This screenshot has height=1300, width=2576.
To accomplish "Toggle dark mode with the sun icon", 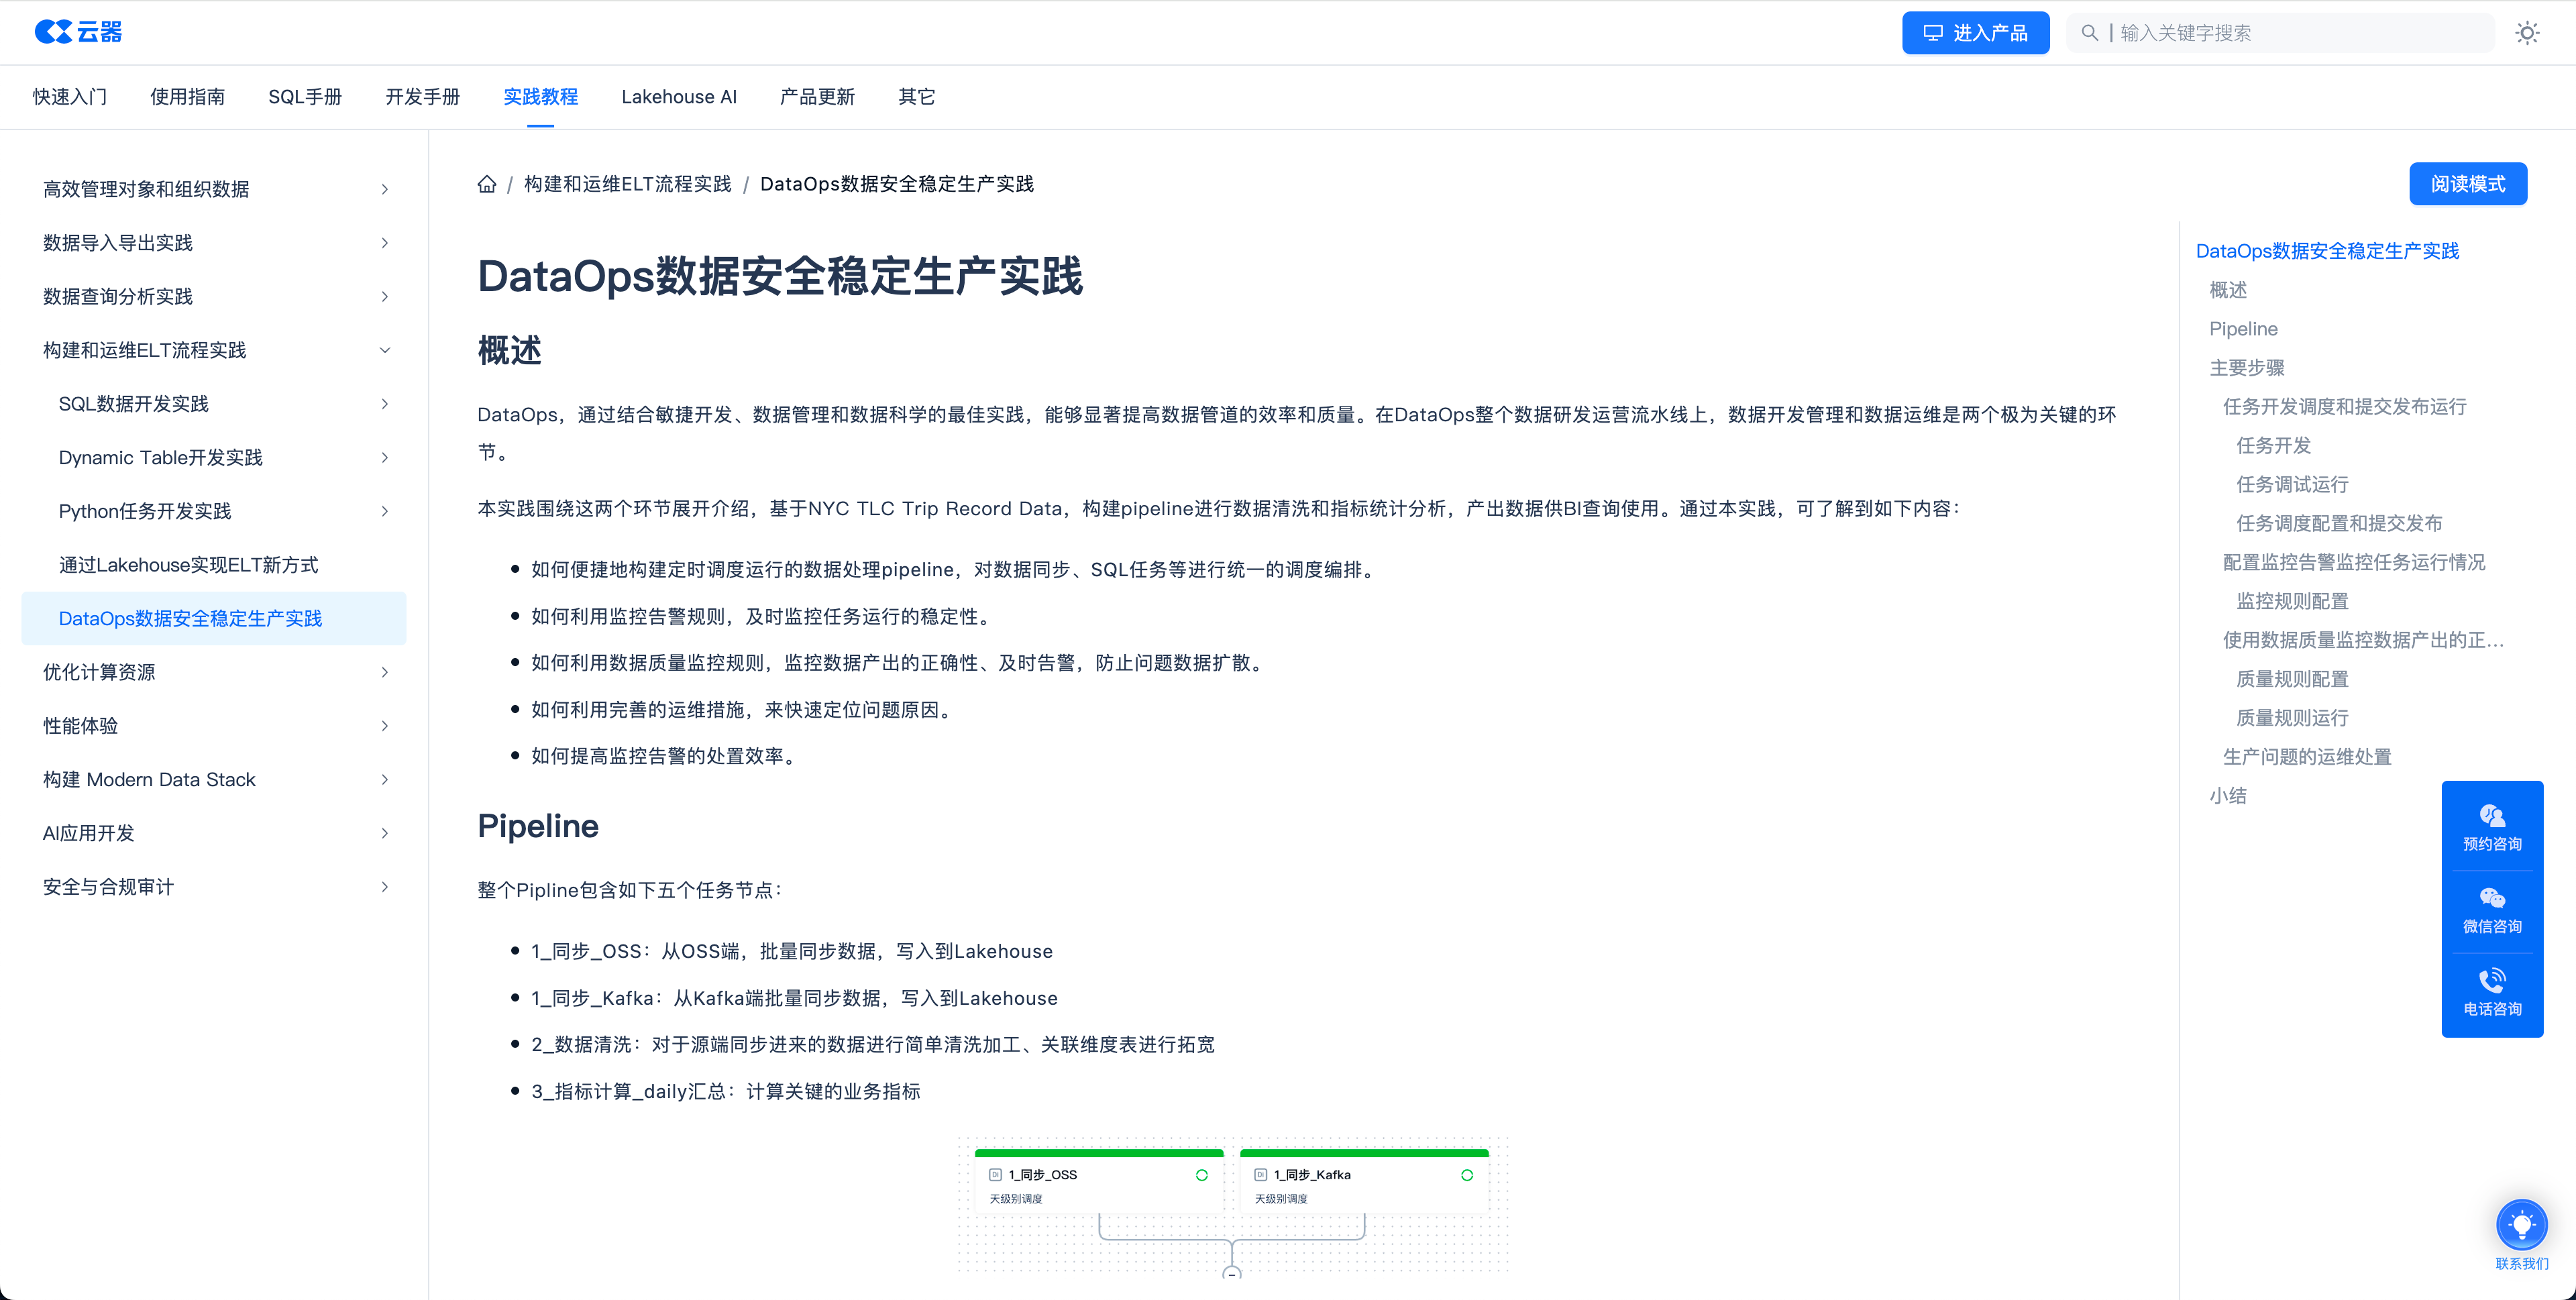I will [x=2527, y=32].
